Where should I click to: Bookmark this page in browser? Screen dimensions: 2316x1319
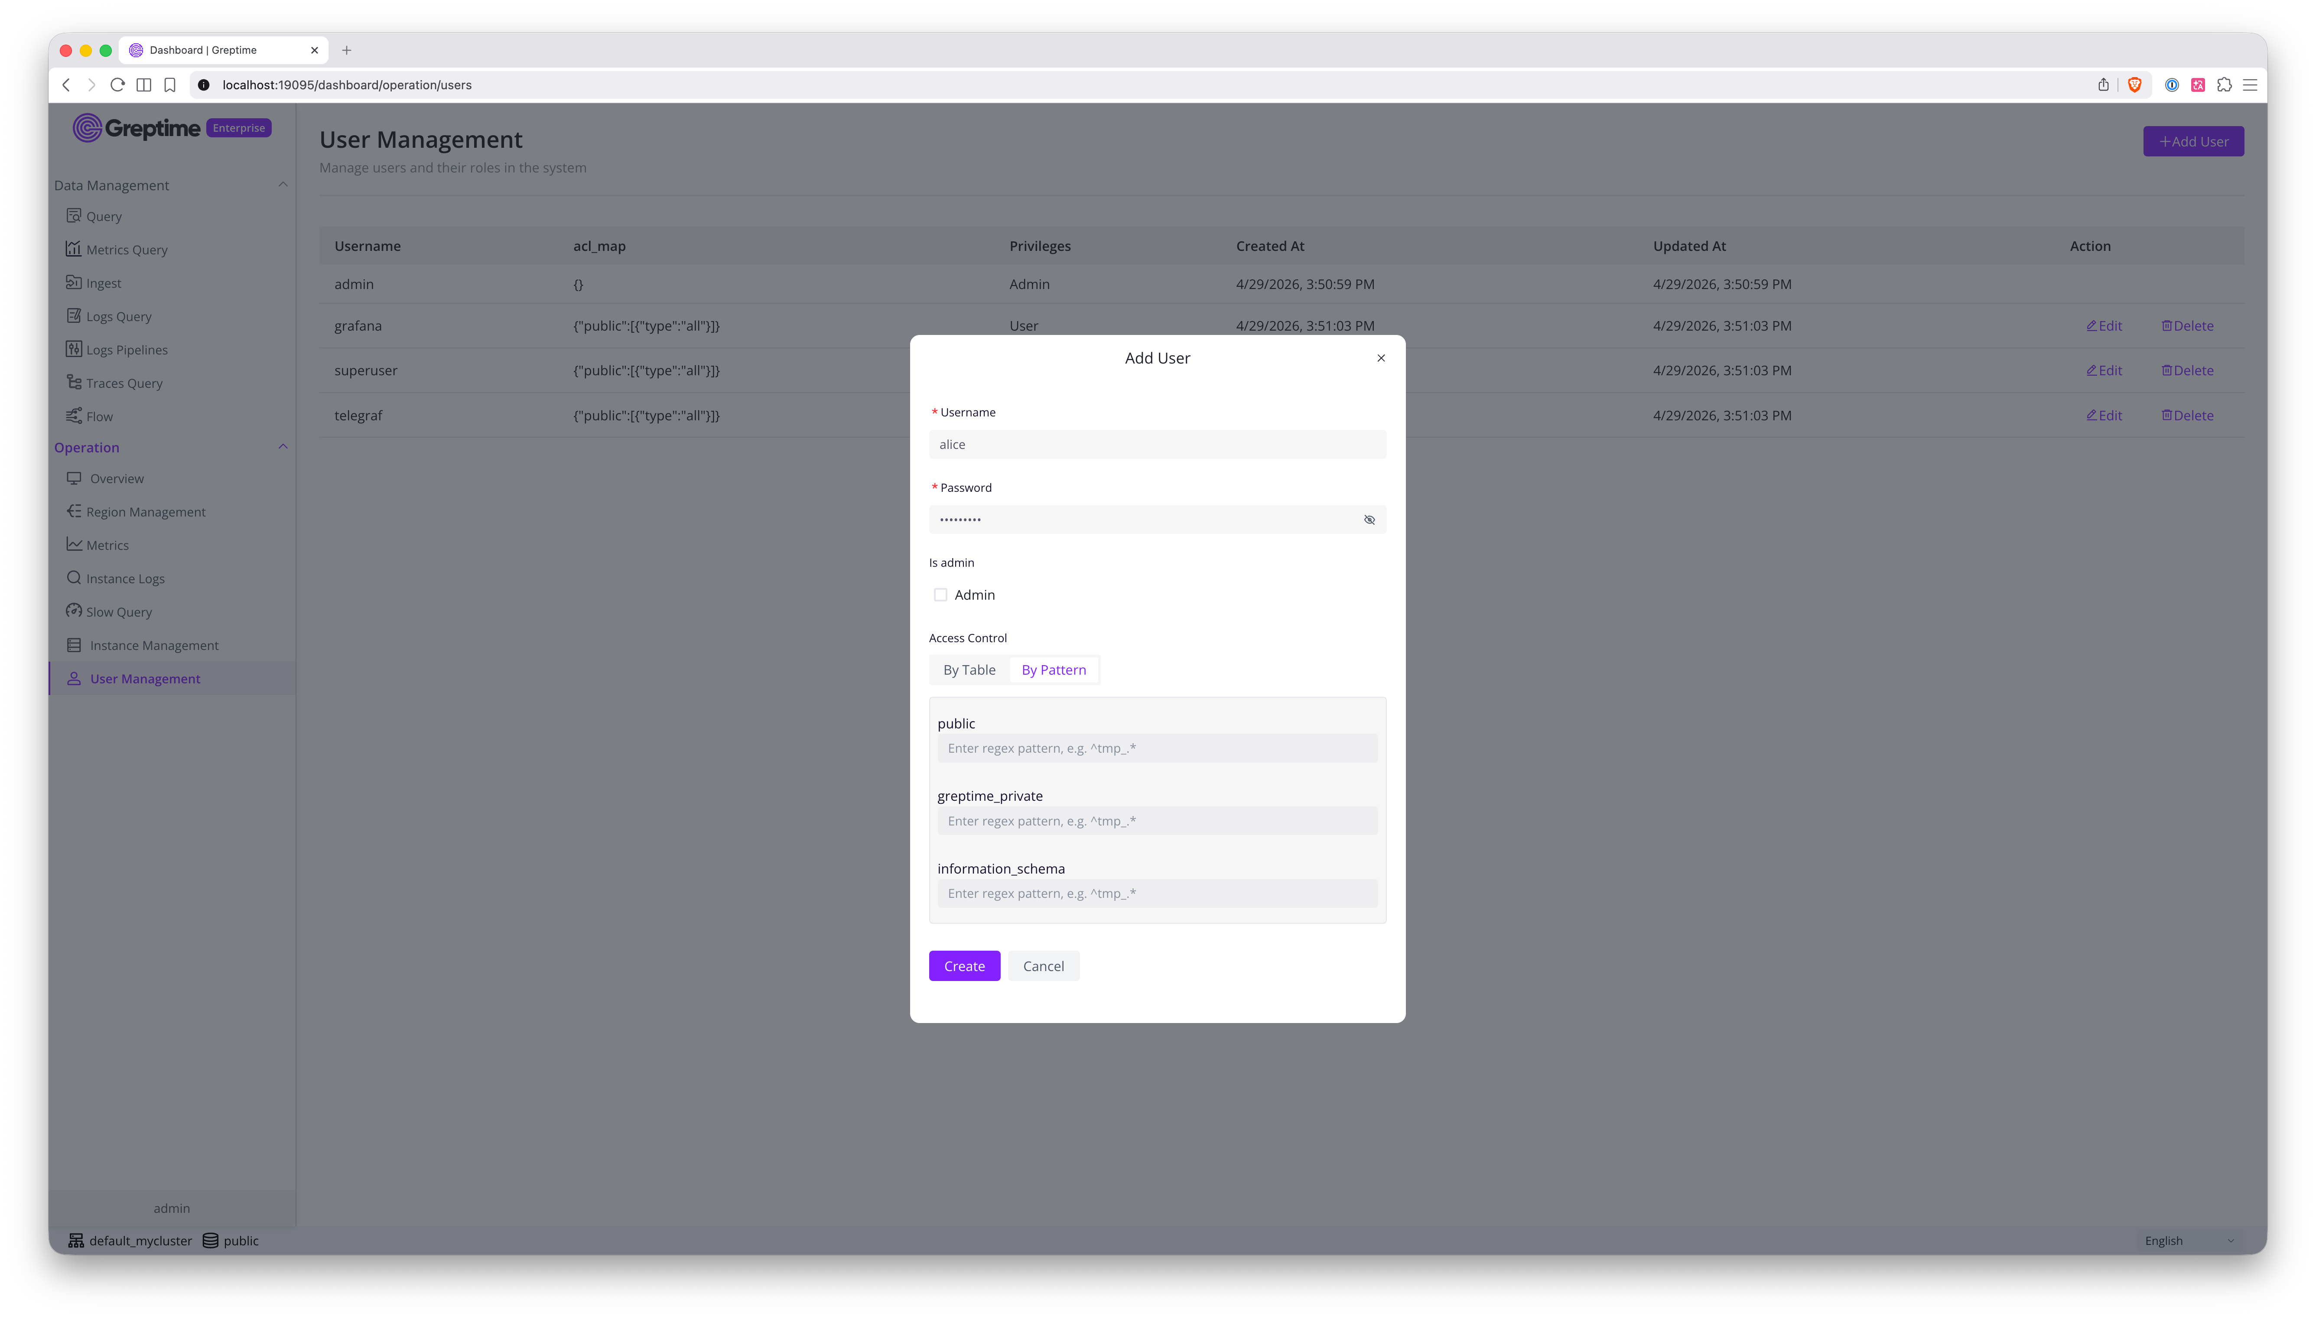click(169, 85)
